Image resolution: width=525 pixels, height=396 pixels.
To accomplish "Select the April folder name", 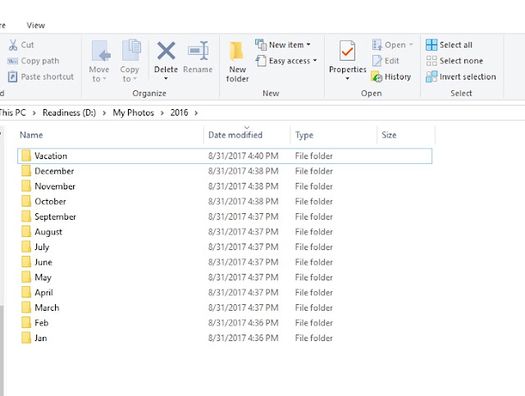I will coord(43,293).
